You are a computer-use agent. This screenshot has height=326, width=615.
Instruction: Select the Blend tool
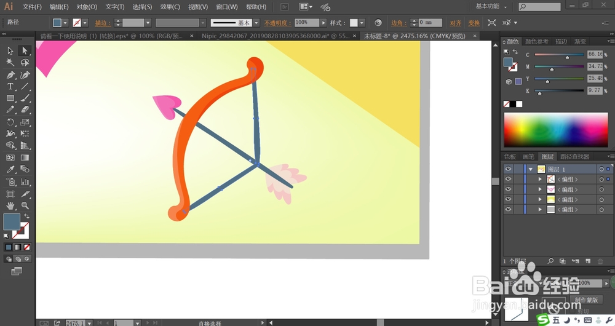coord(25,170)
